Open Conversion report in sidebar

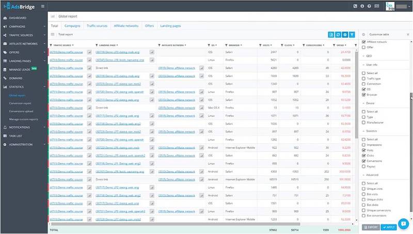20,103
